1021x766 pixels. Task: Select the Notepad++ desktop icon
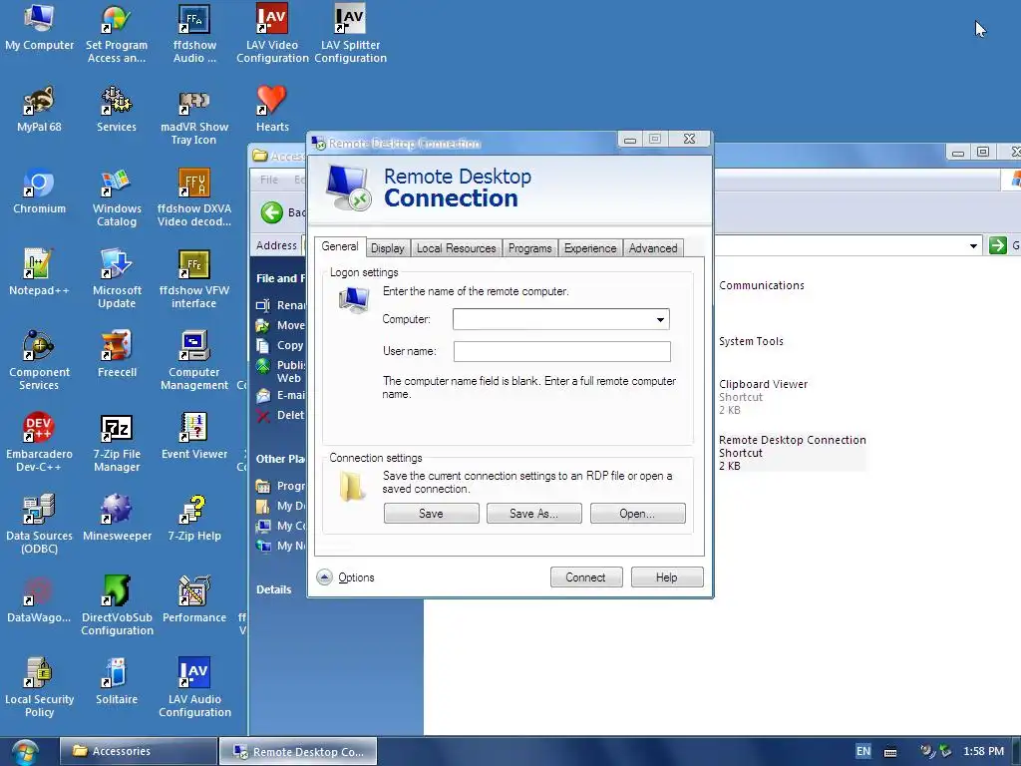point(39,273)
